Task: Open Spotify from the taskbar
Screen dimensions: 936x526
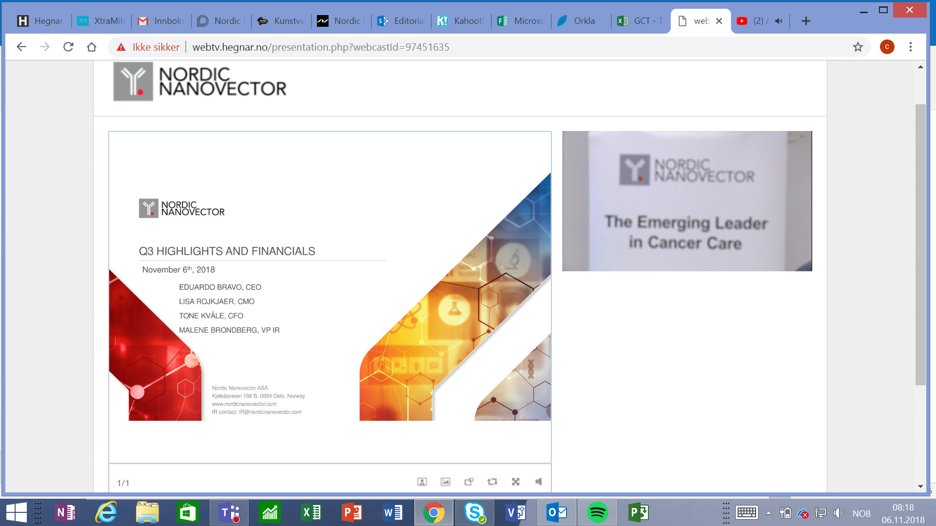Action: click(x=597, y=512)
